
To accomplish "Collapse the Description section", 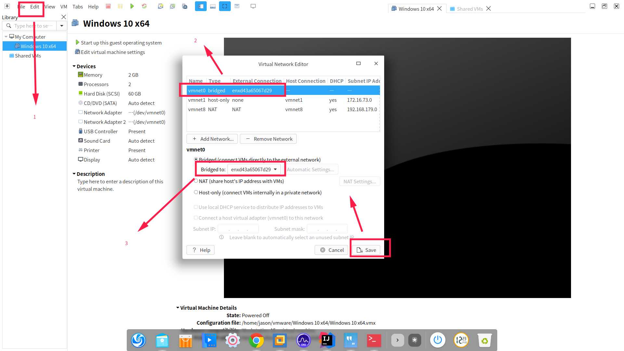I will click(x=74, y=174).
